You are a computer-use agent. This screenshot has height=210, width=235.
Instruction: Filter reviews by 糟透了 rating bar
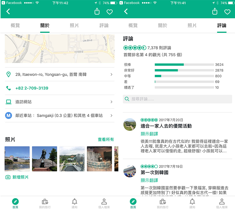pyautogui.click(x=184, y=87)
